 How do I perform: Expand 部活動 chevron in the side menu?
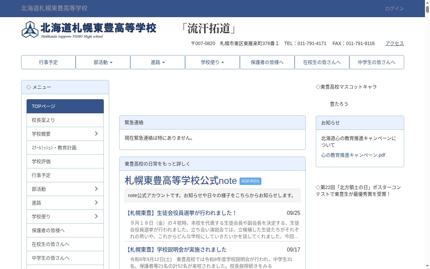[x=96, y=189]
